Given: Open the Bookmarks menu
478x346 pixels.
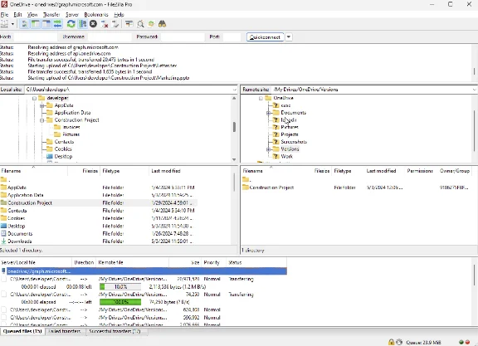Looking at the screenshot, I should 96,15.
